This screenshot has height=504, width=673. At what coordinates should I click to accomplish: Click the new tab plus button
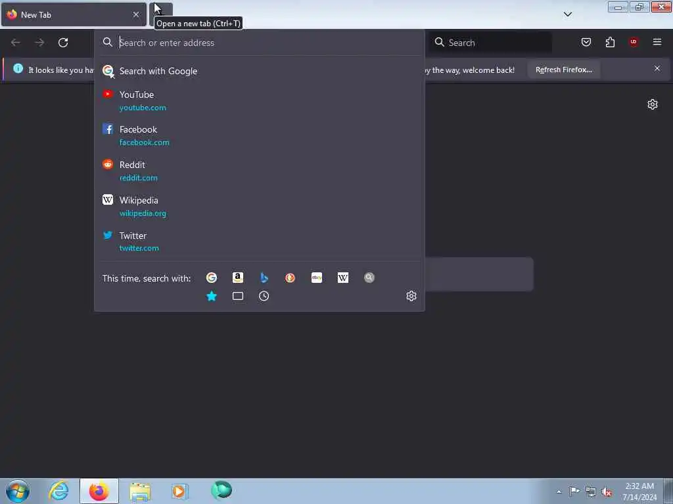(x=162, y=13)
